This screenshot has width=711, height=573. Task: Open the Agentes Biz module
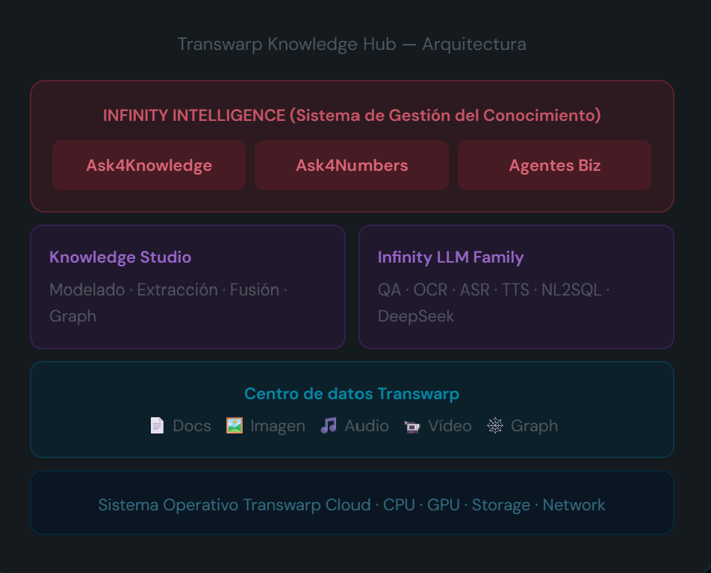(554, 166)
